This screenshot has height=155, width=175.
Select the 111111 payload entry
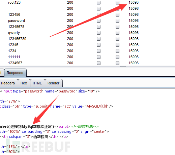14,57
